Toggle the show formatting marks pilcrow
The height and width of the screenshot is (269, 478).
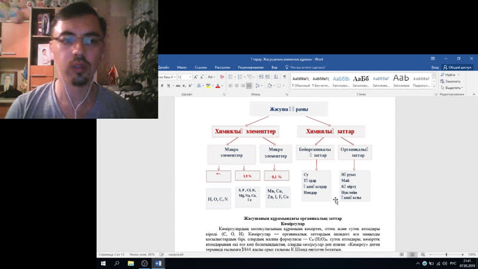[x=286, y=77]
